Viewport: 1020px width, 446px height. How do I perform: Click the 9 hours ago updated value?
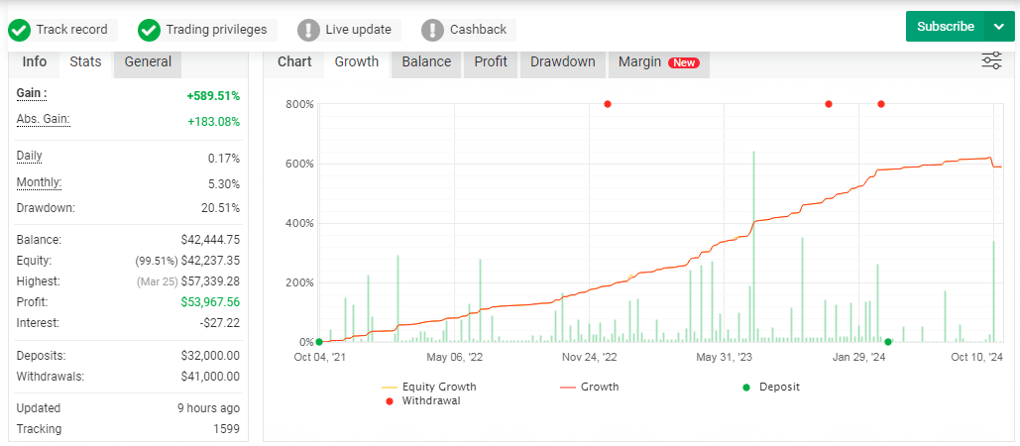point(211,409)
